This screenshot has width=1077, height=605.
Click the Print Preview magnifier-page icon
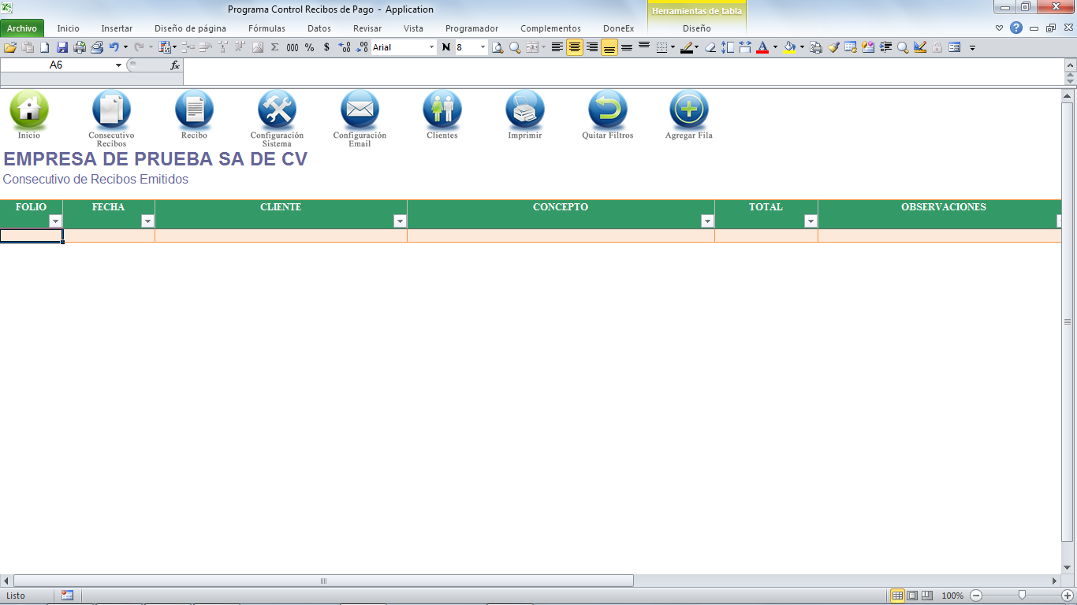click(x=498, y=47)
